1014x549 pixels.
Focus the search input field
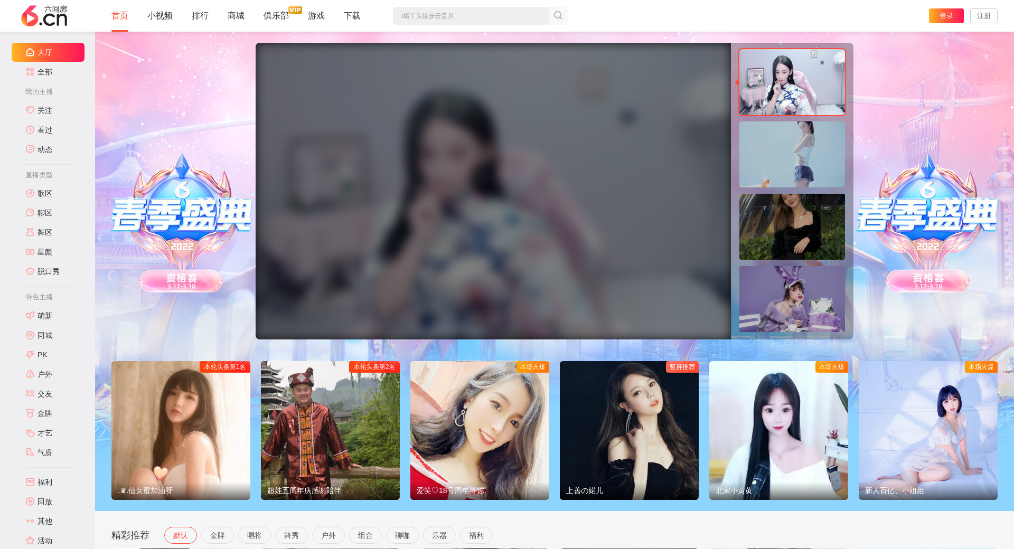click(470, 16)
